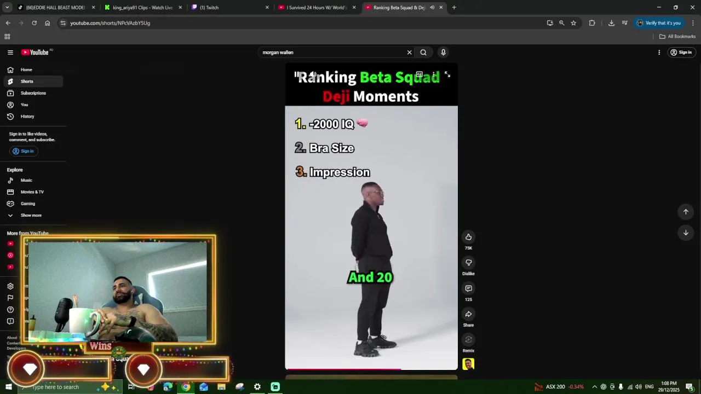Open the Windows Start menu
701x394 pixels.
click(x=8, y=387)
